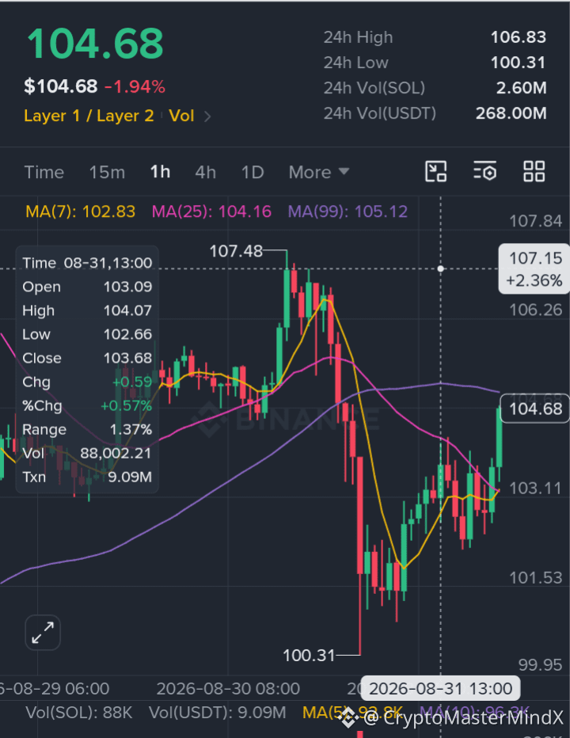
Task: Click the Close 103.68 tooltip row
Action: [x=87, y=358]
